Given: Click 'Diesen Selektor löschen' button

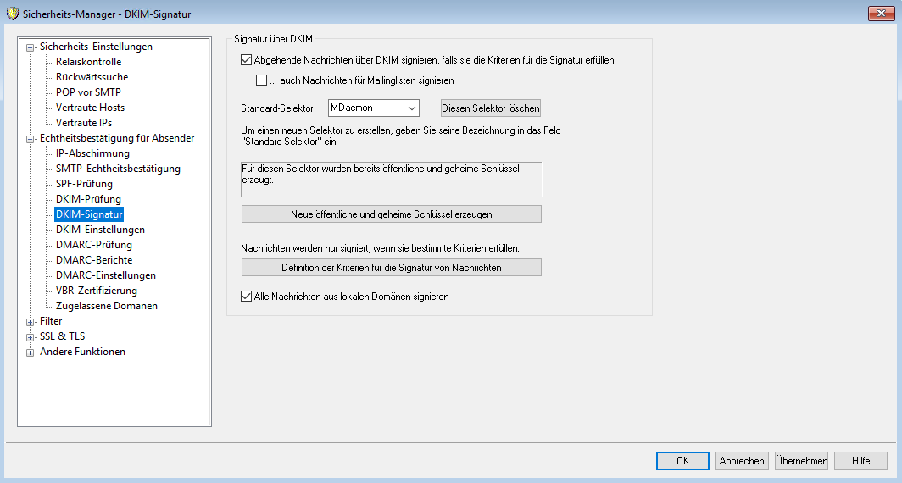Looking at the screenshot, I should (490, 108).
